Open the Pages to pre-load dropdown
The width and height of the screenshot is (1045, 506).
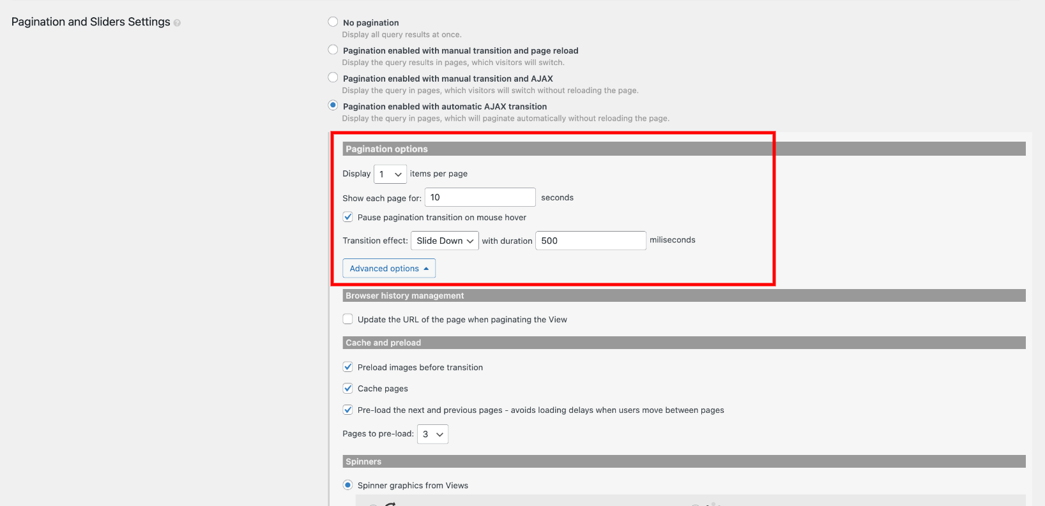432,434
